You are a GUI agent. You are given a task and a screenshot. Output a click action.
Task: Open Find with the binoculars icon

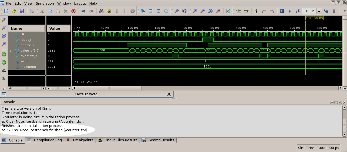(x=102, y=11)
